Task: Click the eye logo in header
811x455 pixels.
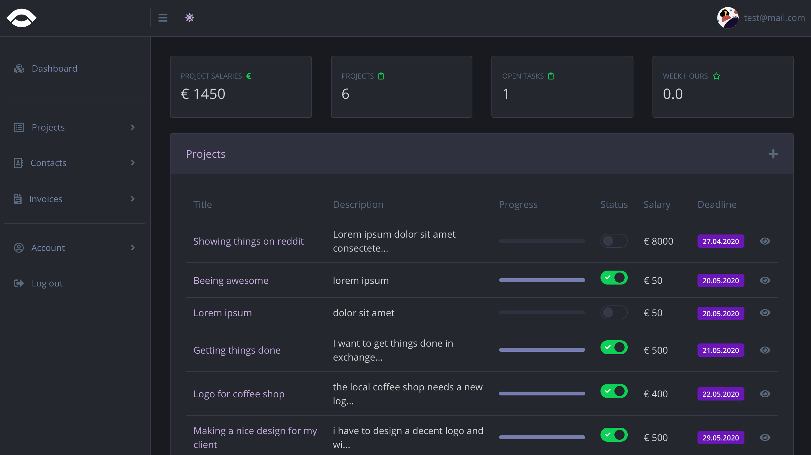Action: tap(22, 18)
